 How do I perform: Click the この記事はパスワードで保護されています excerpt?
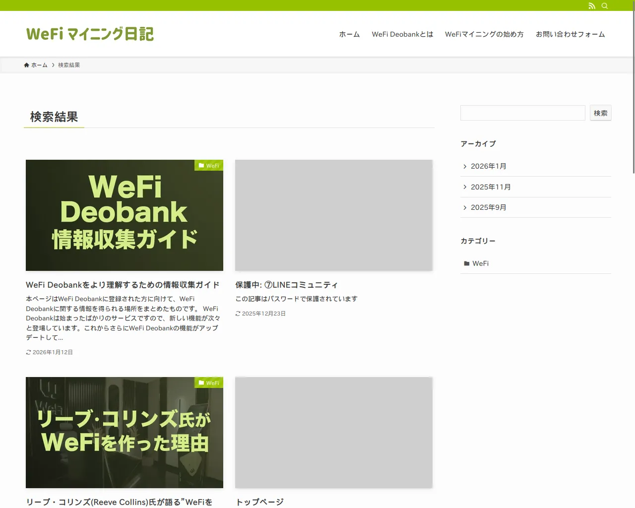(x=296, y=299)
